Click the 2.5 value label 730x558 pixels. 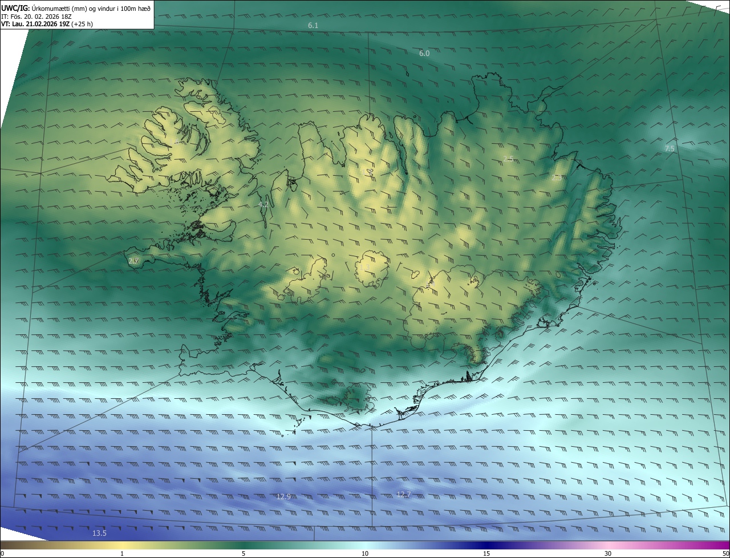tap(508, 159)
